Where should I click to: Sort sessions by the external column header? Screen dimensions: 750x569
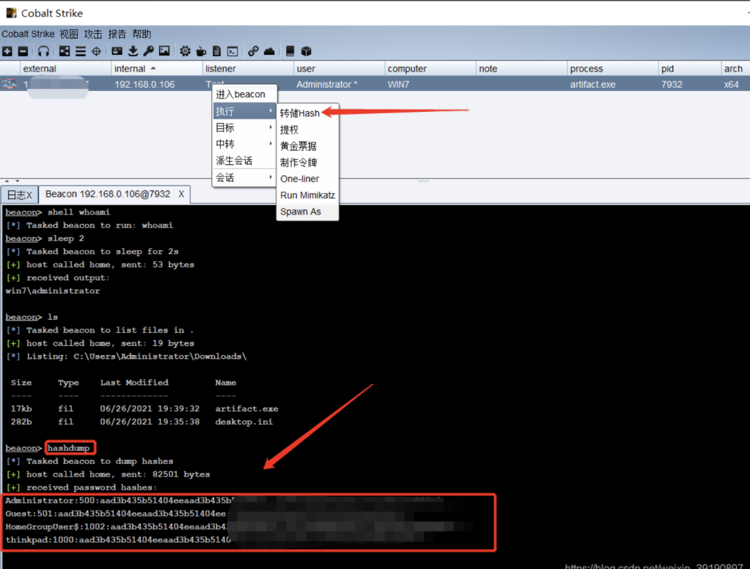coord(65,69)
